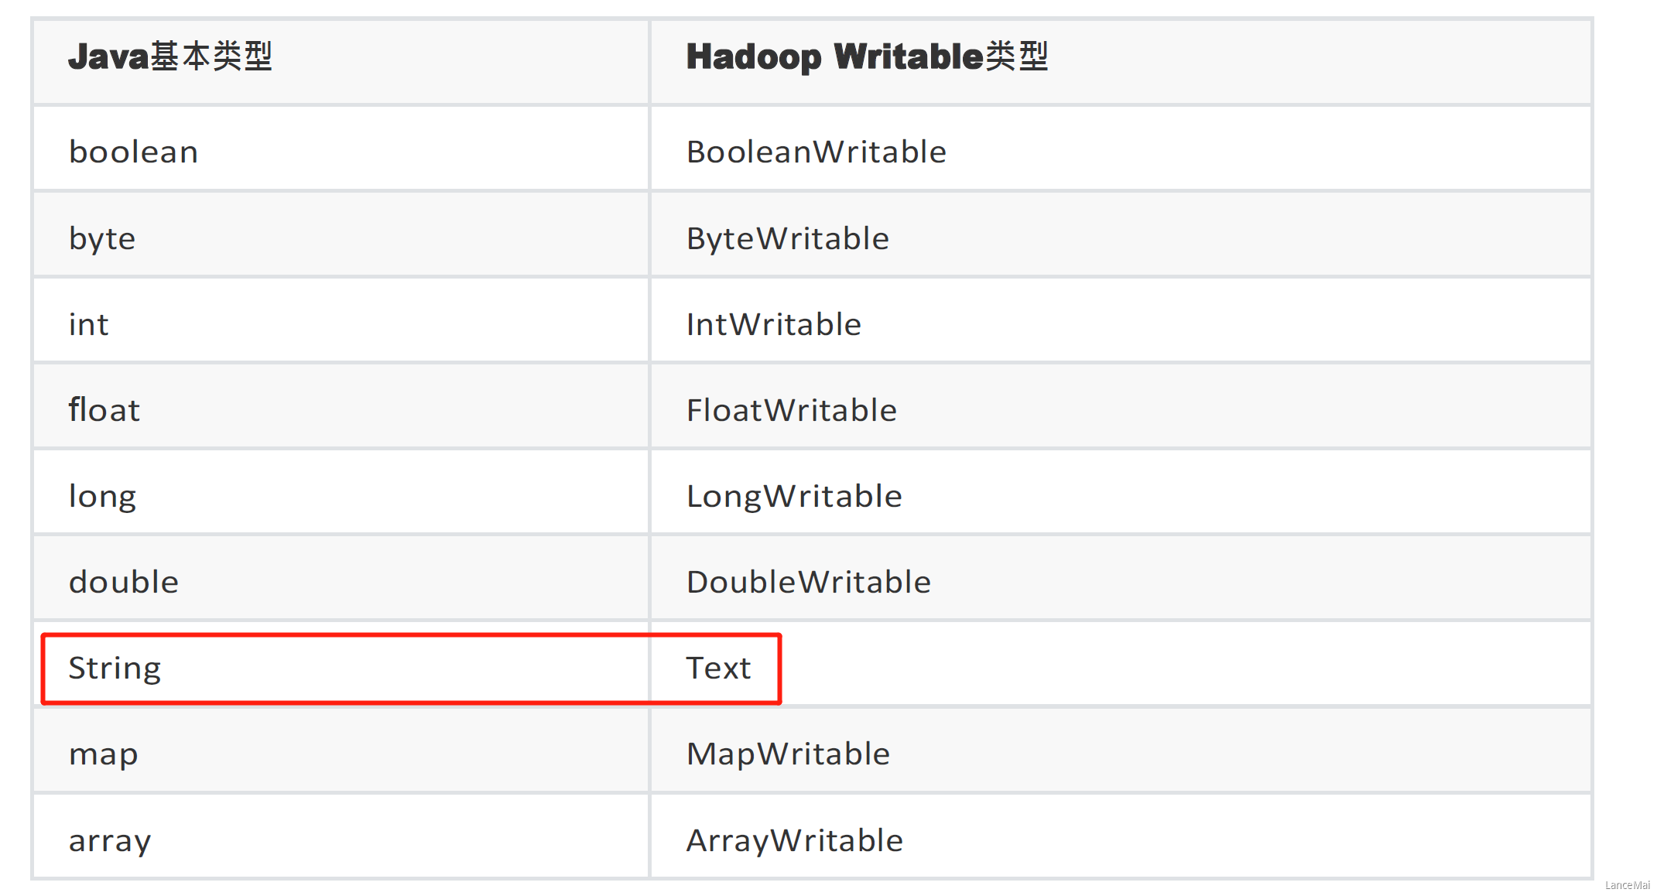Click the "ArrayWritable" cell
This screenshot has height=896, width=1657.
pyautogui.click(x=795, y=840)
